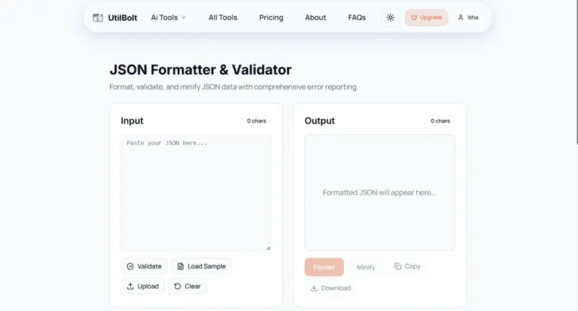Open the Pricing page
578x311 pixels.
click(271, 17)
